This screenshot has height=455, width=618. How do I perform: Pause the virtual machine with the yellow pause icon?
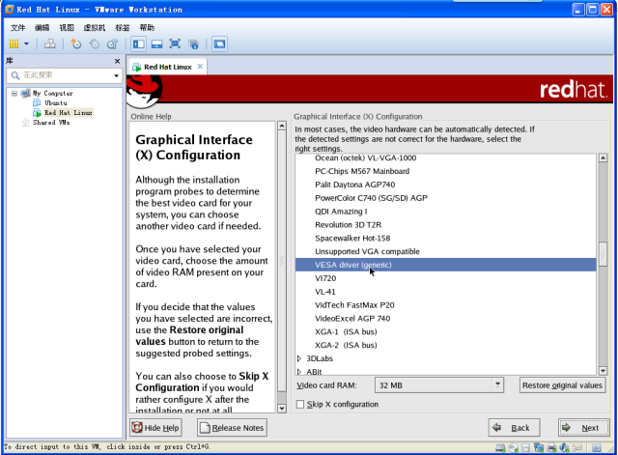point(14,43)
